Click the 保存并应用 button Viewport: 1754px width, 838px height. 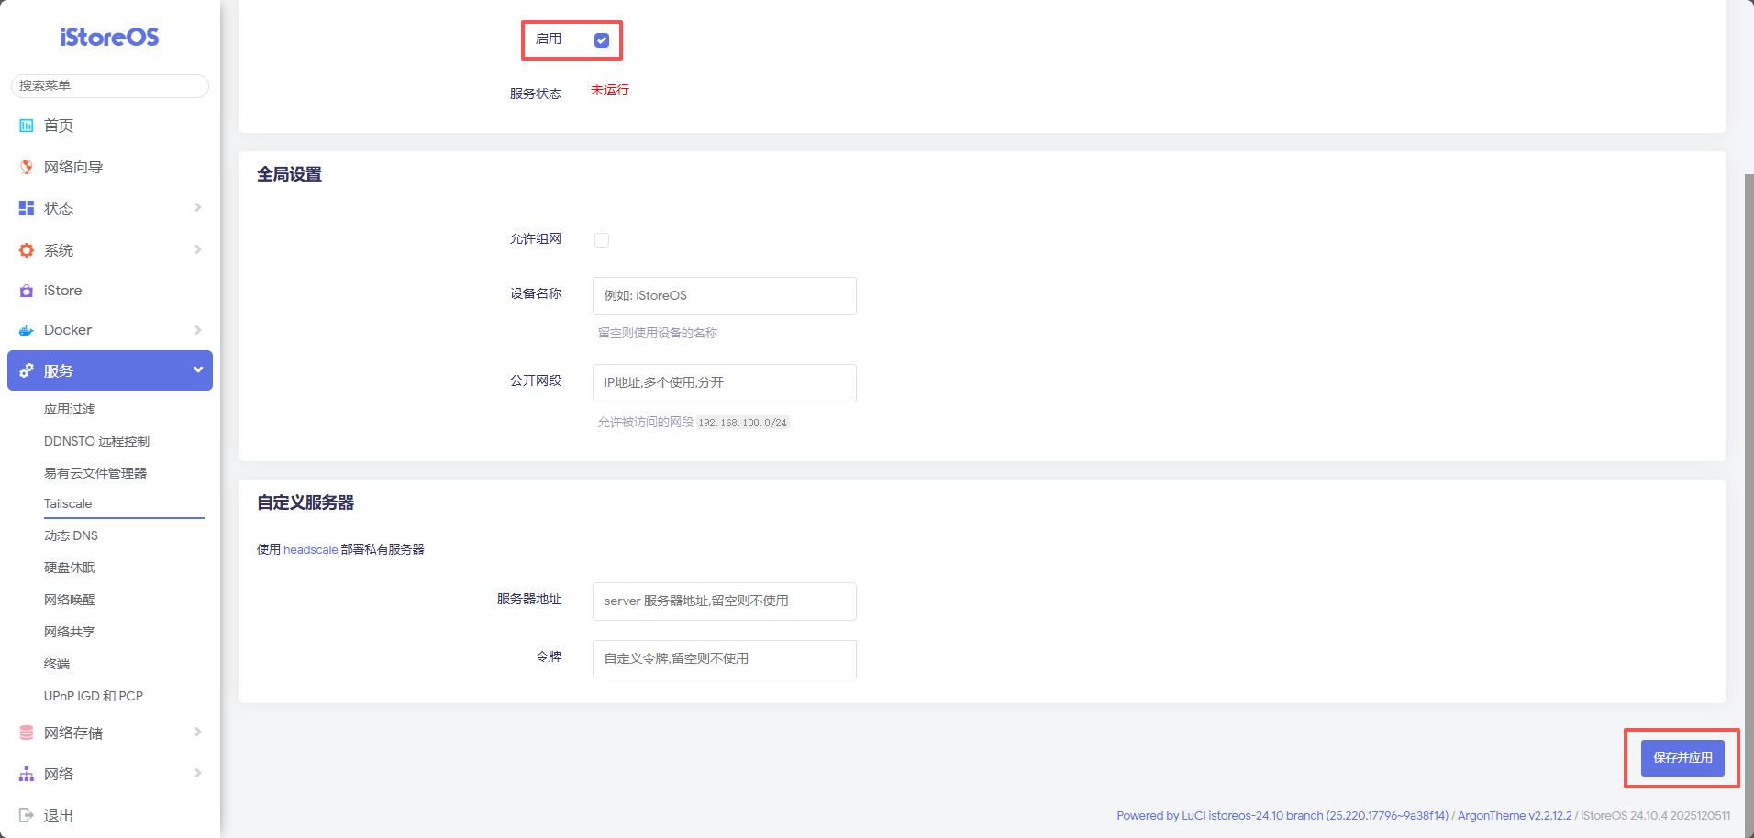[x=1681, y=757]
